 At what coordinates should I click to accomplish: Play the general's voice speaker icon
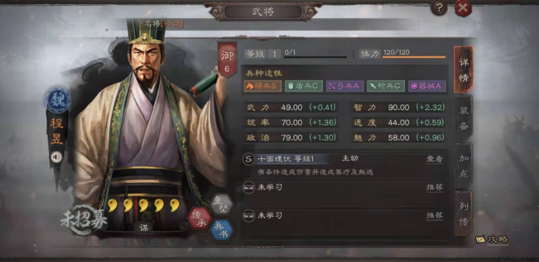coord(57,157)
